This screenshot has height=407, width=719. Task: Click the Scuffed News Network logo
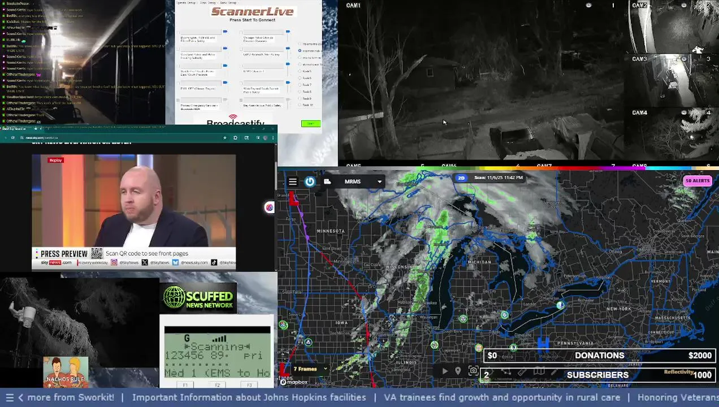click(198, 298)
